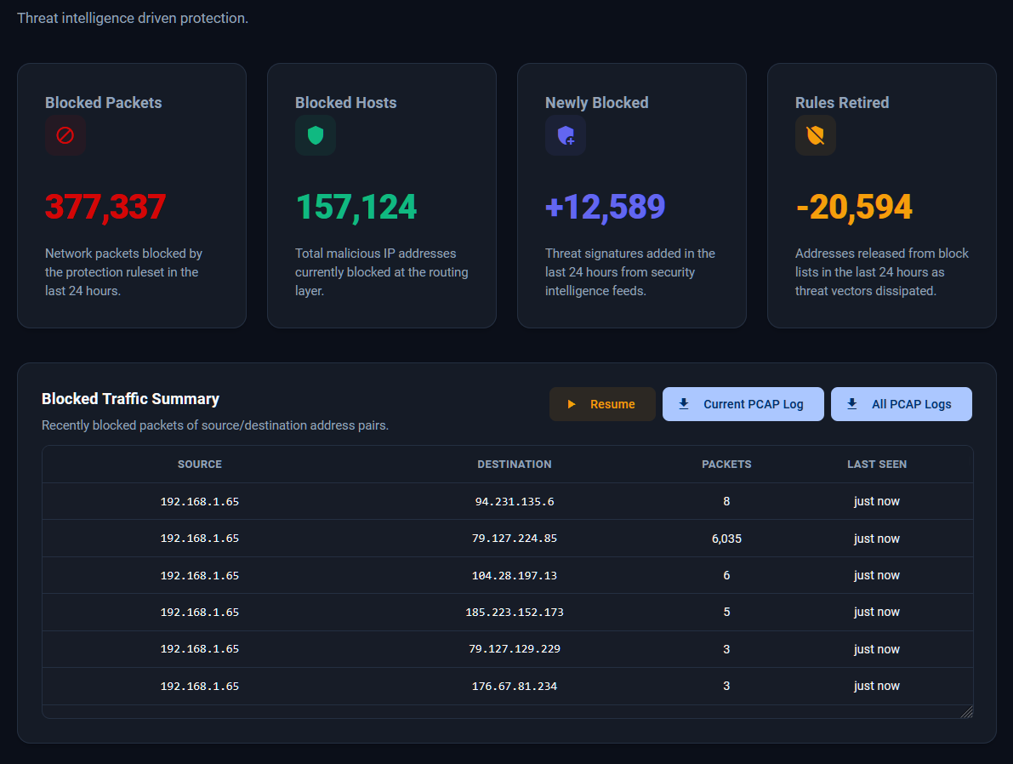This screenshot has width=1013, height=764.
Task: Click the 6,035 packets count cell
Action: pos(727,539)
